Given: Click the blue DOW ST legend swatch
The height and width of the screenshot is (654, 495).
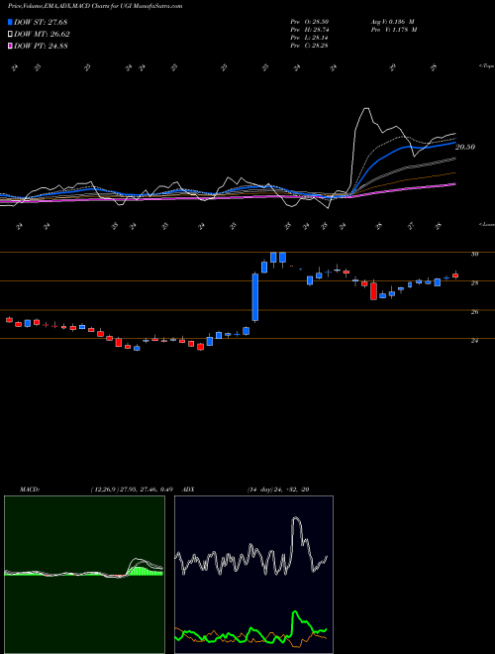Looking at the screenshot, I should point(11,22).
